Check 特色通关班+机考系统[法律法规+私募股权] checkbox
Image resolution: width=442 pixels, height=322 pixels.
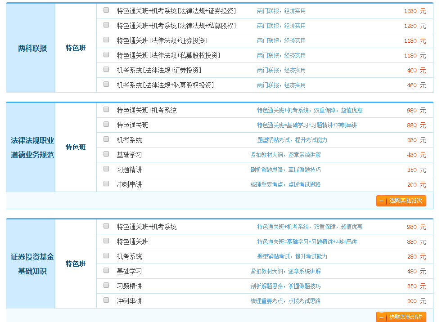106,25
